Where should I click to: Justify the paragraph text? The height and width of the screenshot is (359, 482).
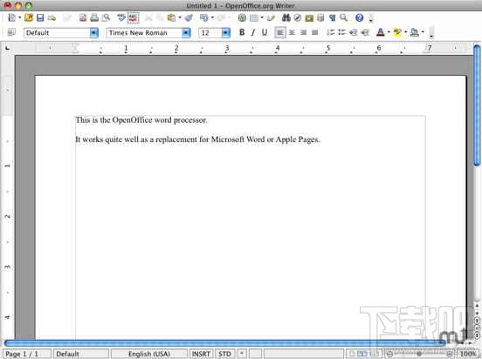click(x=314, y=32)
